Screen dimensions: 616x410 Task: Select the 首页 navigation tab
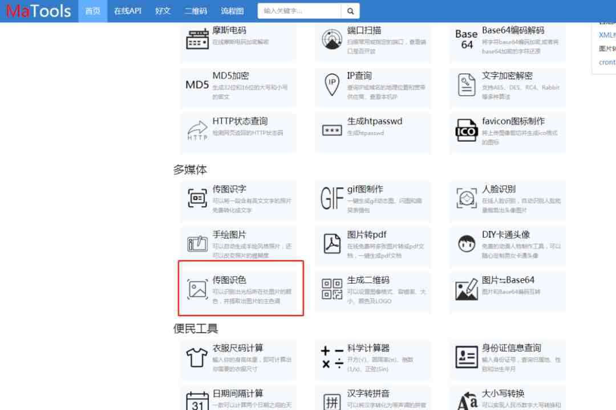click(x=93, y=11)
